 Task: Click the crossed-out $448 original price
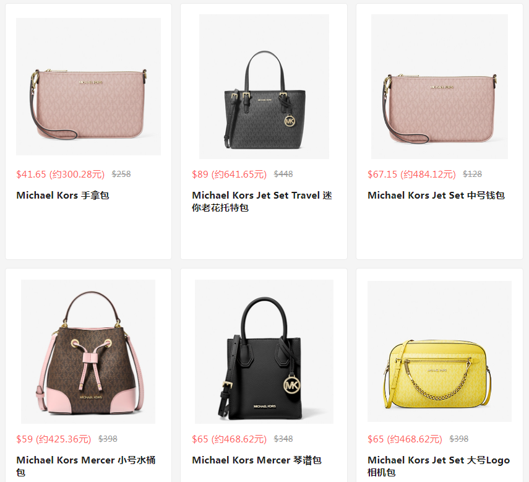click(283, 174)
